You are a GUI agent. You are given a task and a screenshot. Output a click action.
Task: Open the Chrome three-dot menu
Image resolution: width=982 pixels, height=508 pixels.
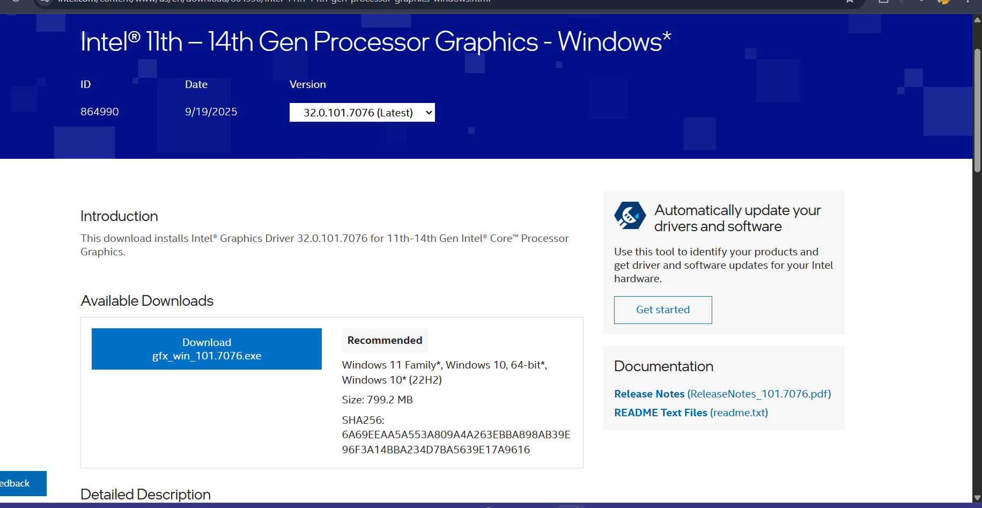click(968, 2)
